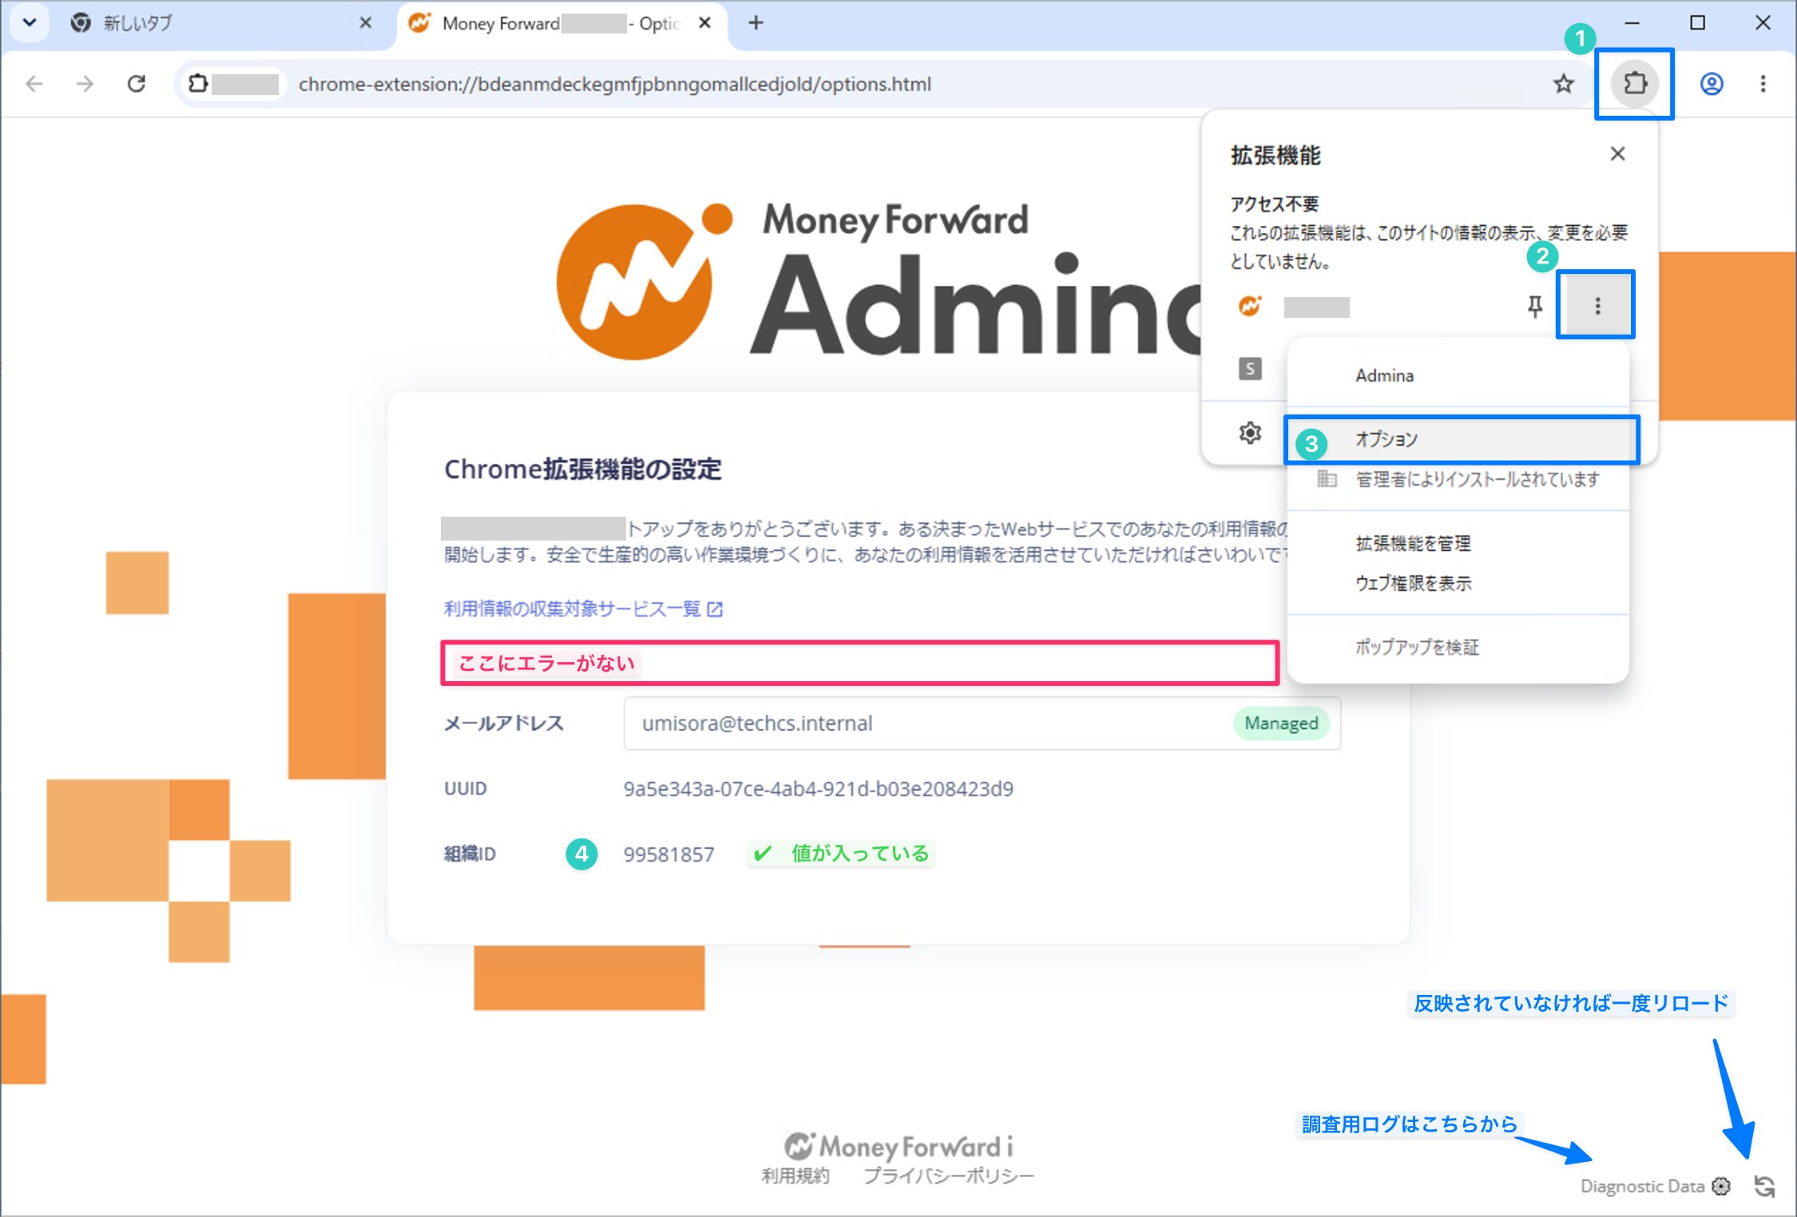Open the Chrome extensions puzzle icon
The width and height of the screenshot is (1797, 1217).
[1634, 84]
